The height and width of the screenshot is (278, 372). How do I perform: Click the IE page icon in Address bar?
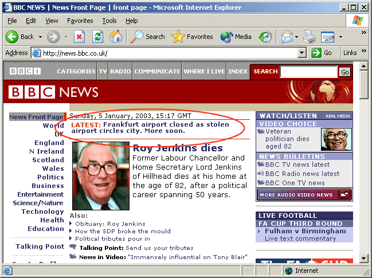tap(36, 53)
